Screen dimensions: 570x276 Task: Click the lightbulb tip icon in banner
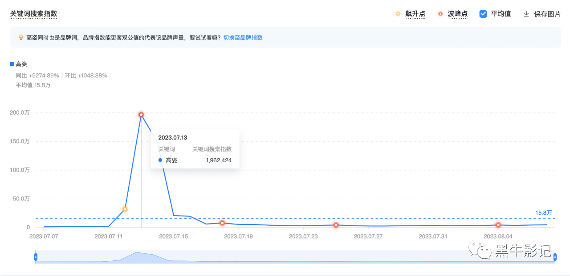[x=21, y=38]
